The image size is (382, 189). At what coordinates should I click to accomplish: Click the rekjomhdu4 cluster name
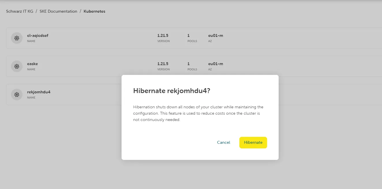[39, 92]
